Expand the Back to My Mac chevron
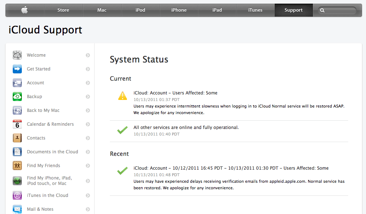366x214 pixels. tap(88, 110)
